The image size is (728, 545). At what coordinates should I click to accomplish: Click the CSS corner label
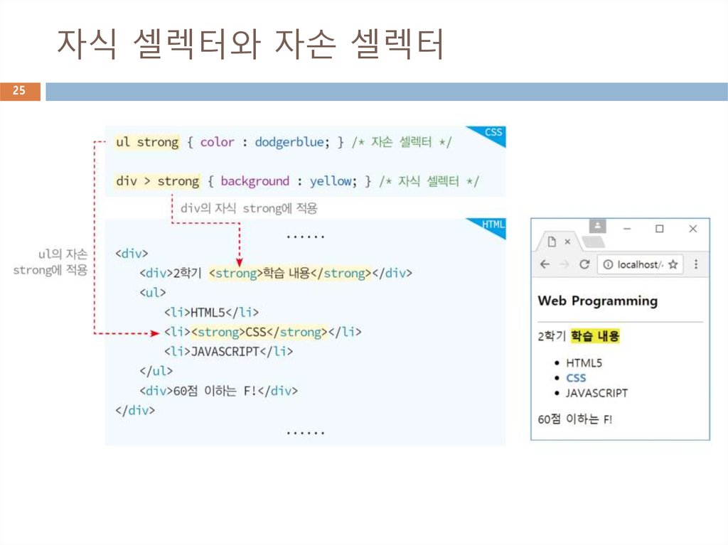[493, 132]
